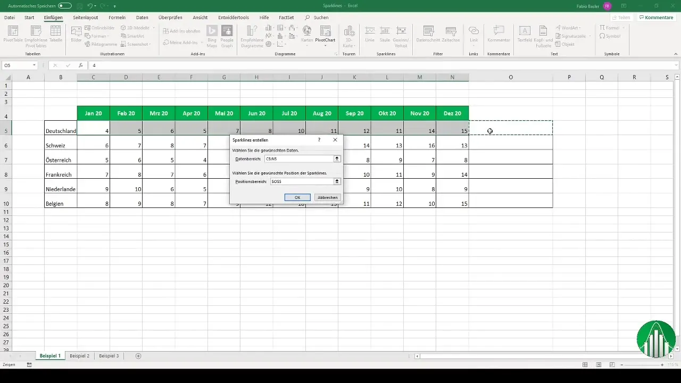Toggle the Automatisches Speichern switch
Image resolution: width=681 pixels, height=383 pixels.
[64, 5]
